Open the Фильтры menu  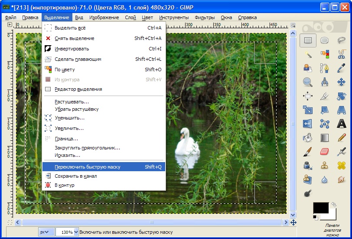[205, 17]
